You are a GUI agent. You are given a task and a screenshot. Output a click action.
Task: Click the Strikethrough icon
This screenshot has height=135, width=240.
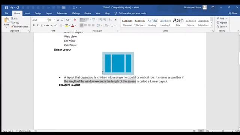48,25
